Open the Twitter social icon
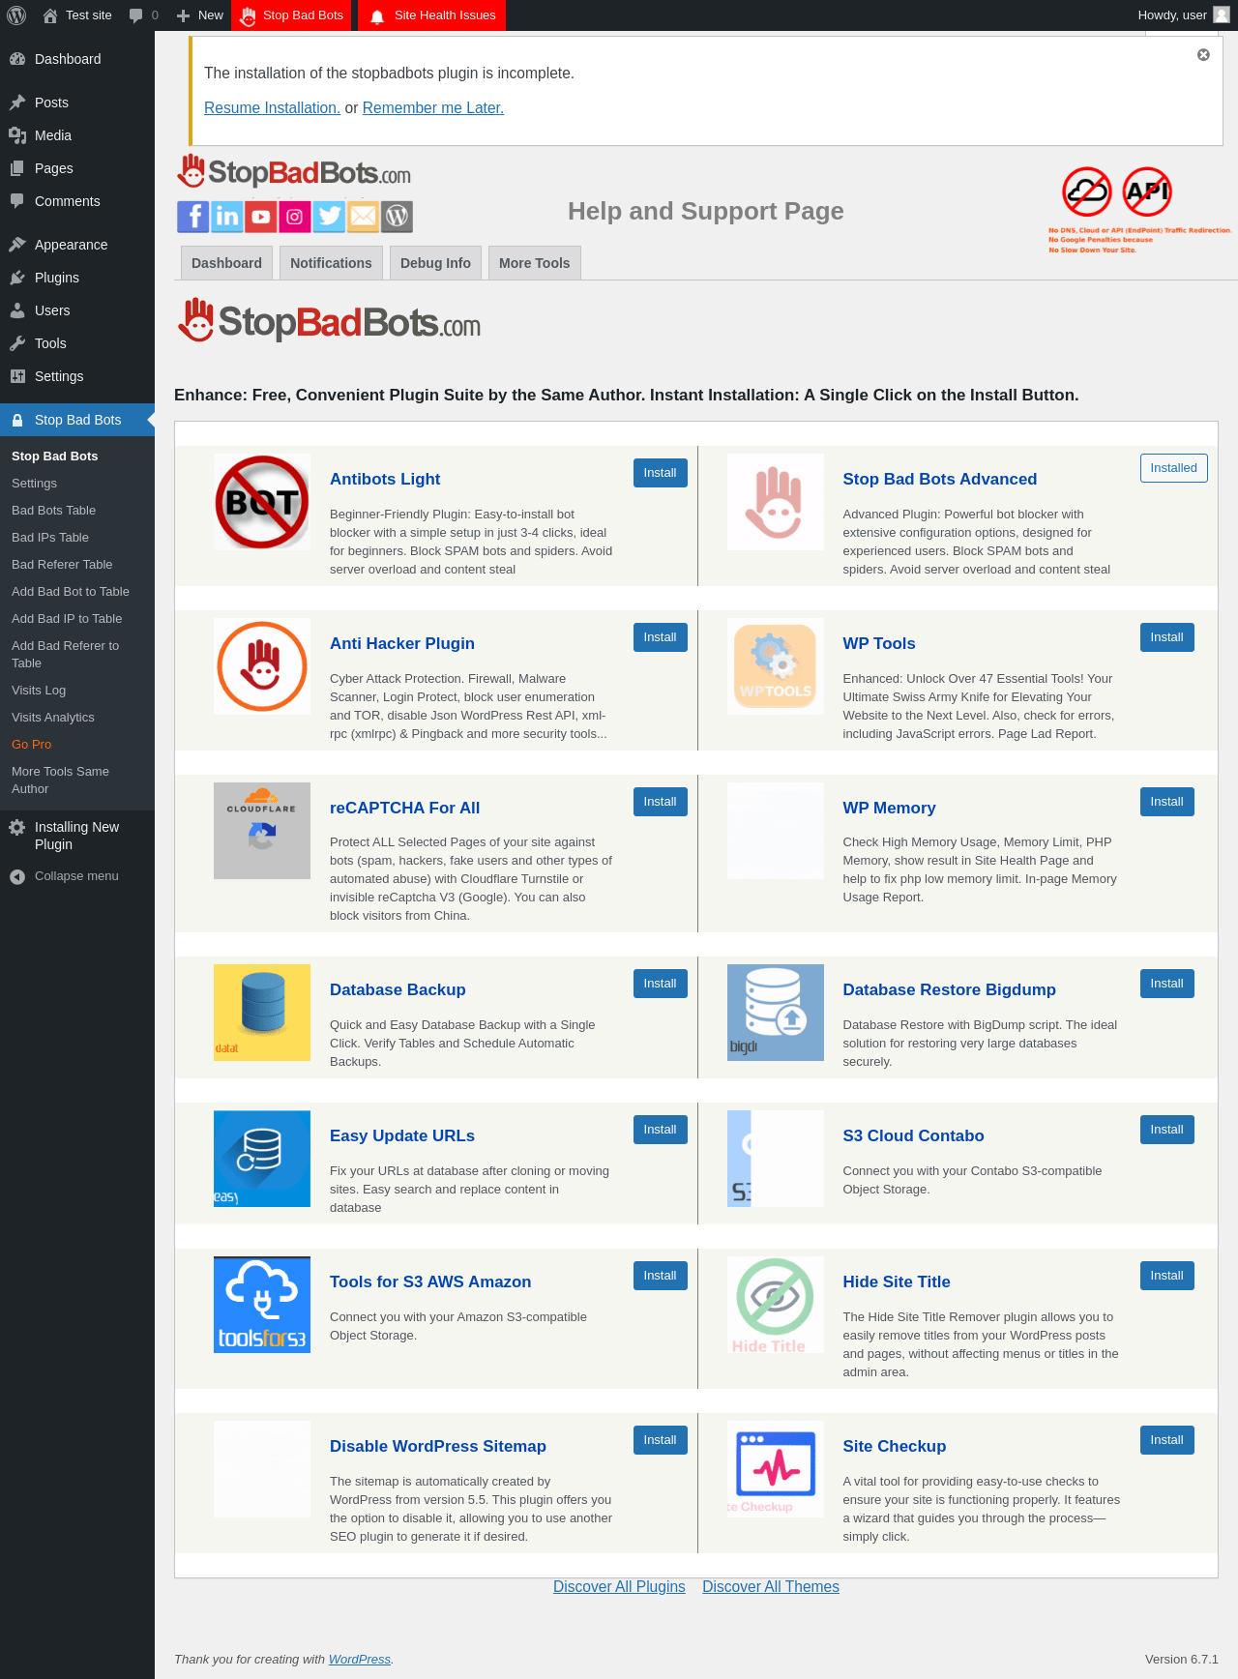This screenshot has height=1679, width=1238. [329, 217]
